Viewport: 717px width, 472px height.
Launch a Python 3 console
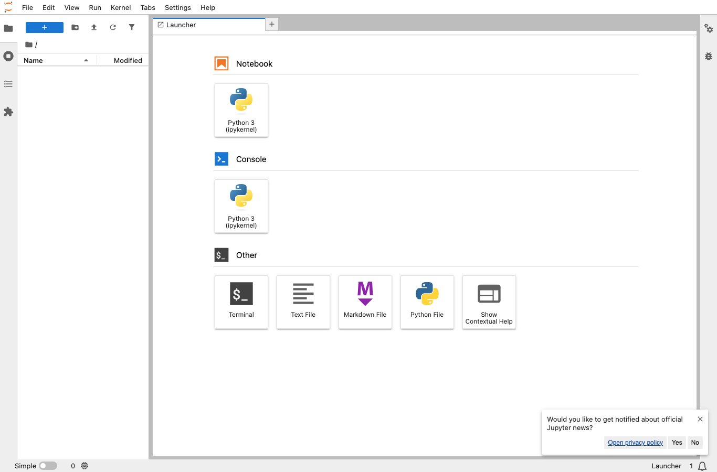coord(241,206)
